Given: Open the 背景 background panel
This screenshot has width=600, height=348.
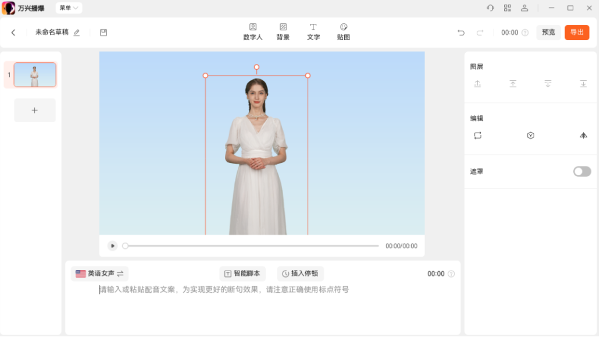Looking at the screenshot, I should point(283,32).
